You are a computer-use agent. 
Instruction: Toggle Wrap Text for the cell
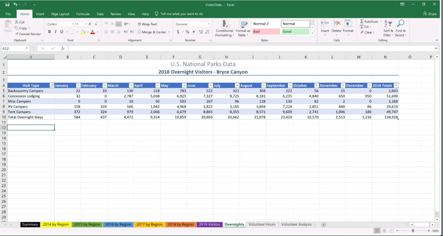point(147,24)
